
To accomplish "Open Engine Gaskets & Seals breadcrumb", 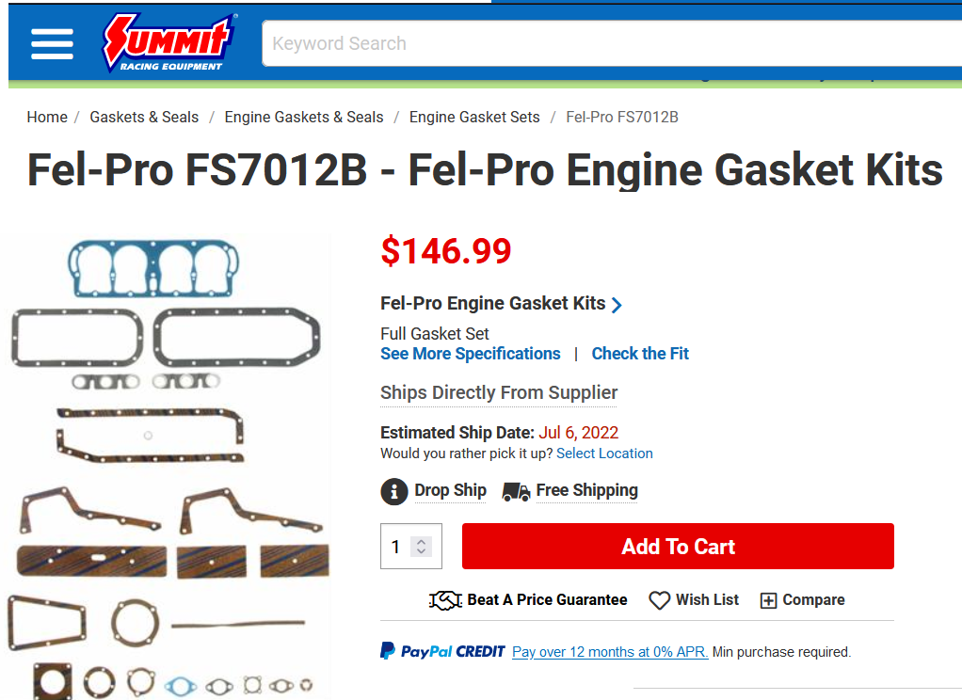I will tap(304, 118).
